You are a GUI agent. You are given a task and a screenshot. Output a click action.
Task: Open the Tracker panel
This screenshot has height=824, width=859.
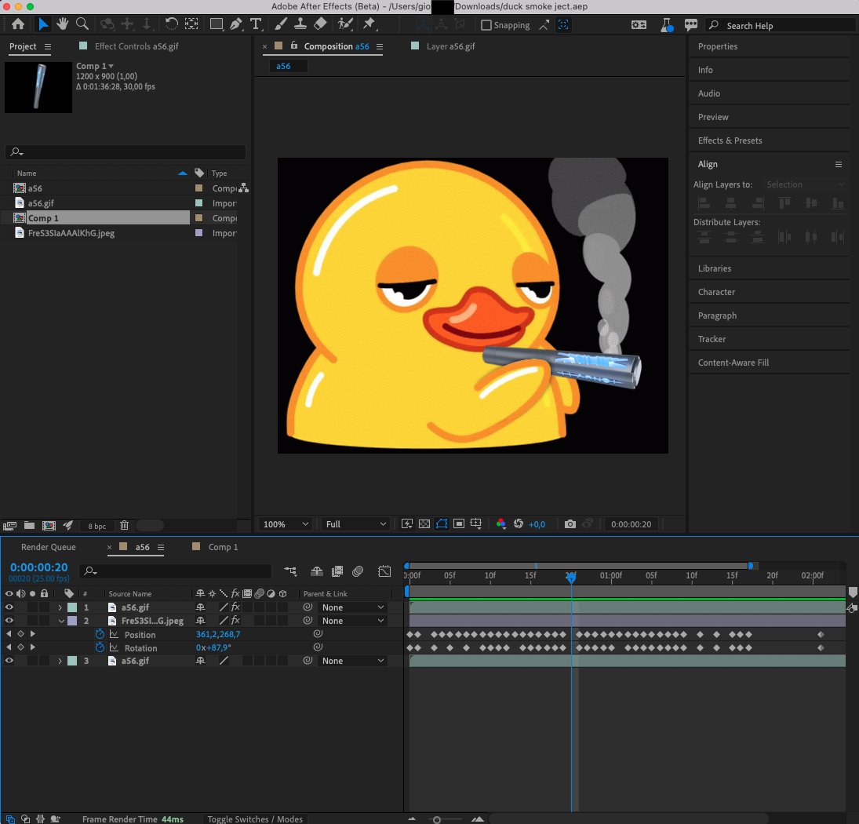[x=712, y=339]
